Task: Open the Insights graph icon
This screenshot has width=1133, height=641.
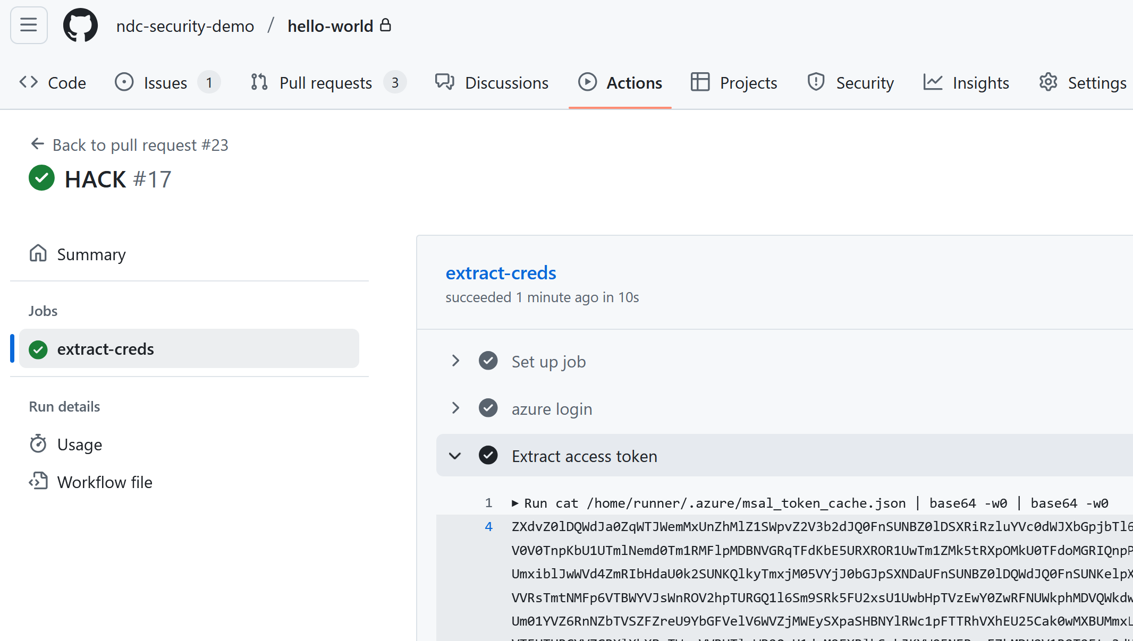Action: tap(933, 82)
